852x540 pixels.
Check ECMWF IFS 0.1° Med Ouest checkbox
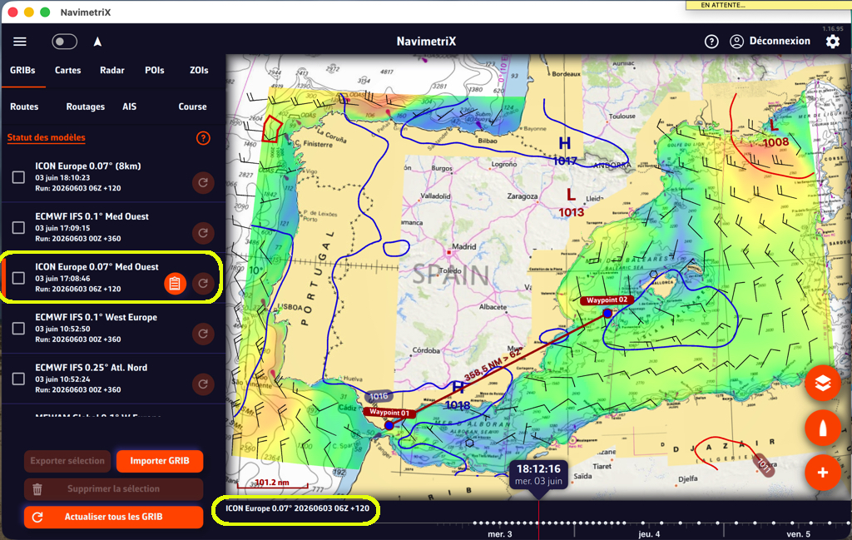point(18,228)
